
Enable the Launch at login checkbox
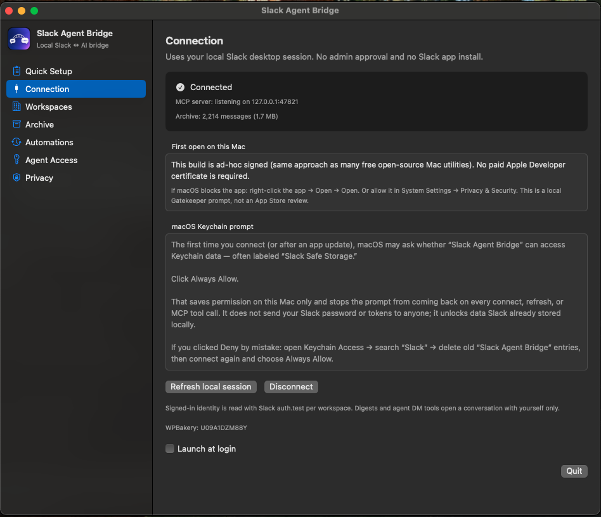point(170,448)
